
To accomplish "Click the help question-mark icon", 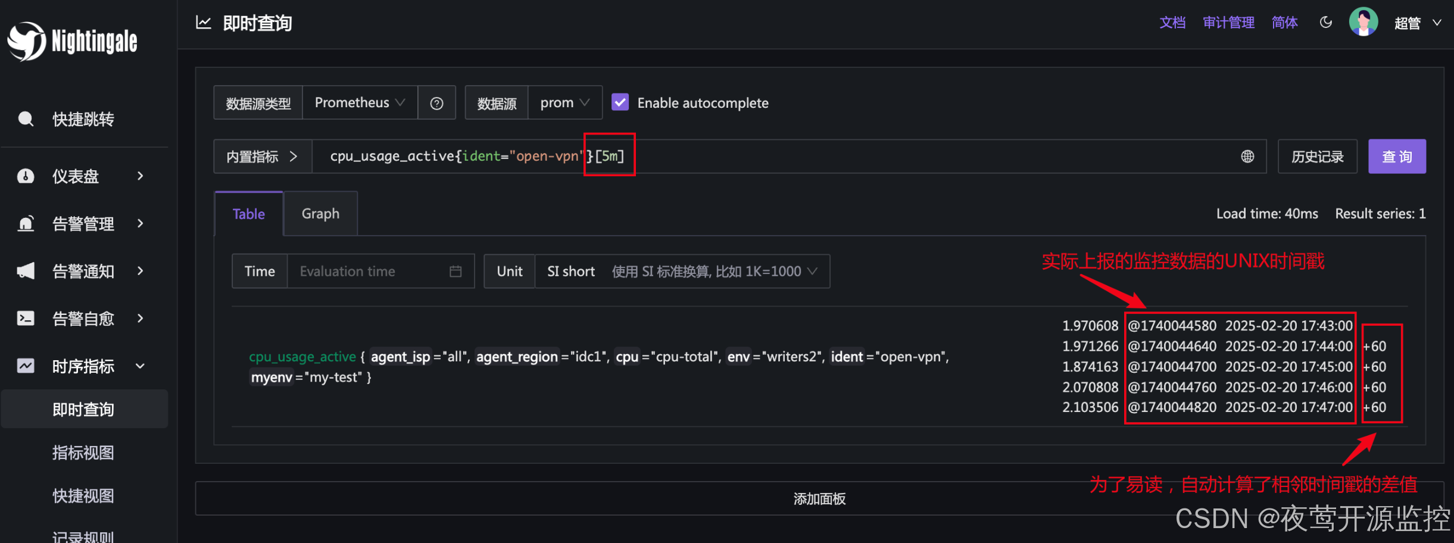I will 436,103.
